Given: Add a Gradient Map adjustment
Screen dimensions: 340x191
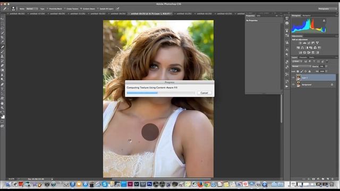Looking at the screenshot, I should (317, 53).
